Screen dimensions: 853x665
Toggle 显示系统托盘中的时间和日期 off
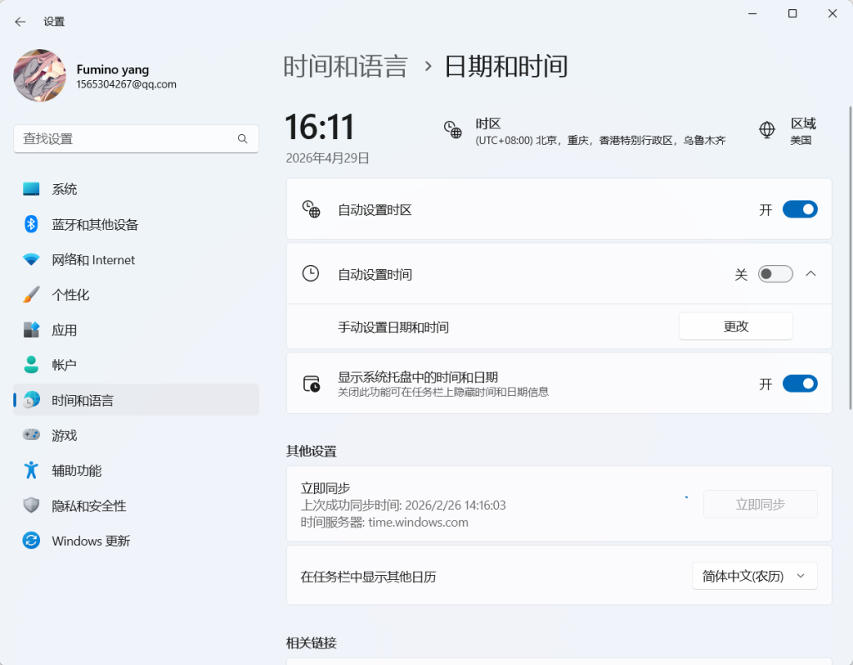coord(800,383)
